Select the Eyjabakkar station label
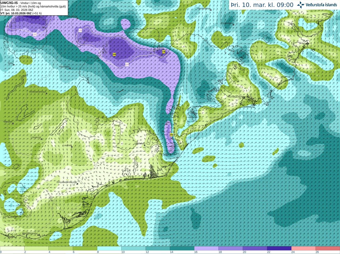Viewport: 340px width, 254px height. [227, 23]
